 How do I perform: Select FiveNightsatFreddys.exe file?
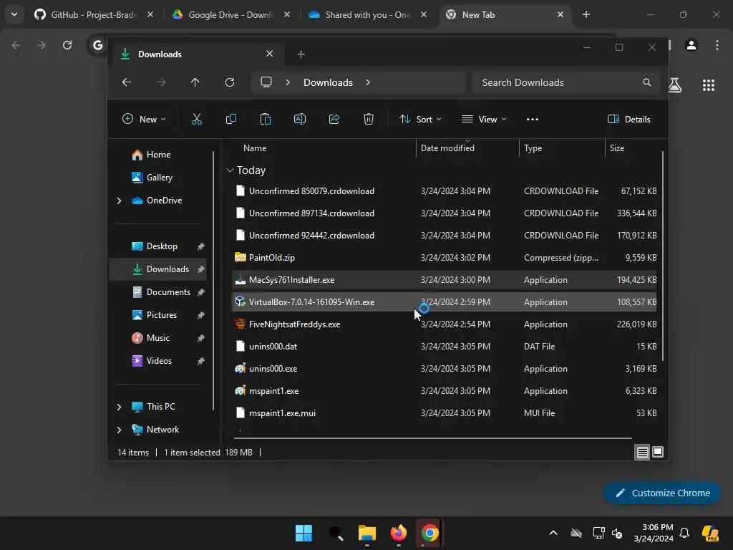444,324
